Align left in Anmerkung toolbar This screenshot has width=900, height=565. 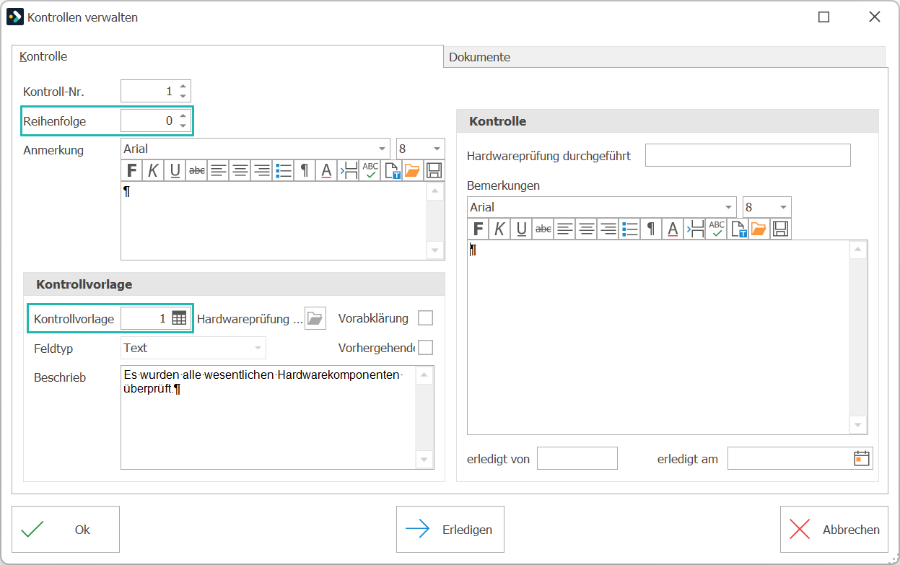tap(218, 170)
